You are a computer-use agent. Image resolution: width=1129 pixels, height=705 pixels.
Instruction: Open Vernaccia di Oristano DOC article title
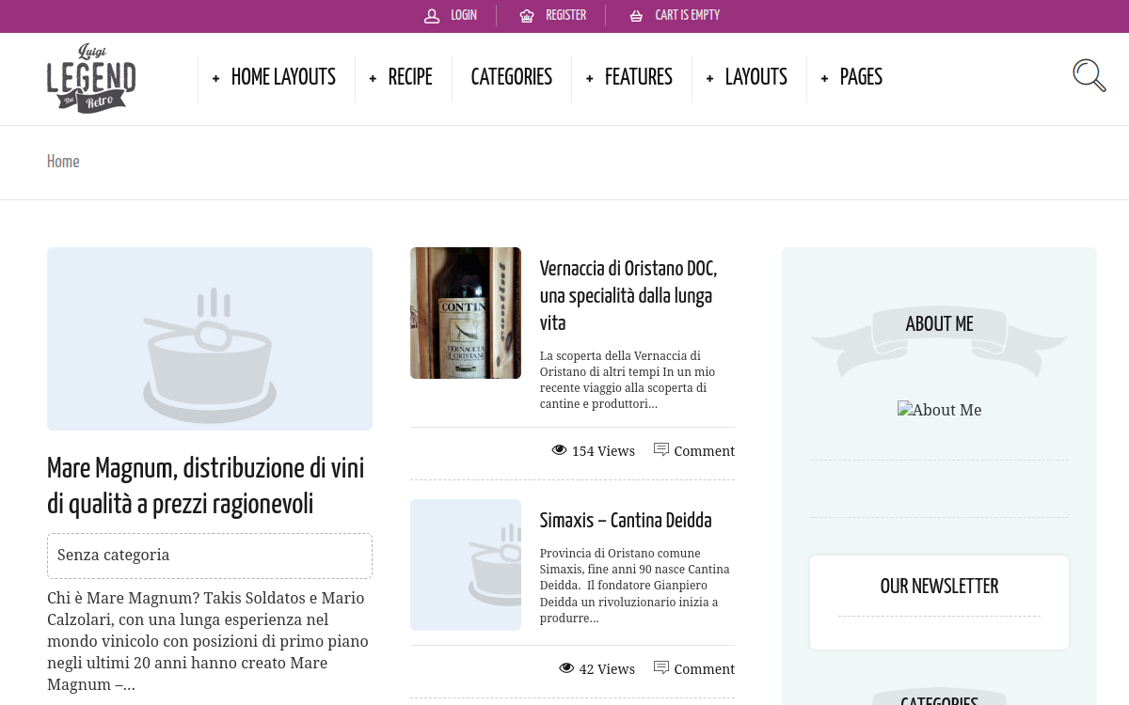pos(628,296)
